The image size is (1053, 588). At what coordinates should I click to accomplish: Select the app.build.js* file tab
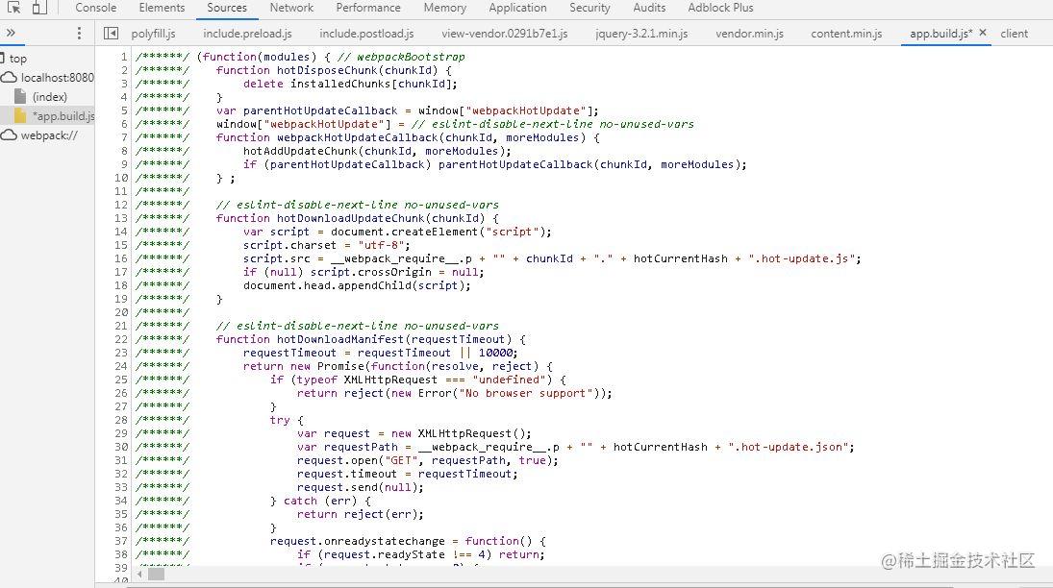(x=940, y=34)
